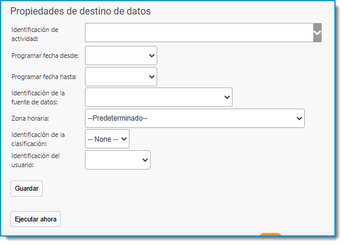
Task: Click the orange button at the bottom edge
Action: click(x=271, y=235)
